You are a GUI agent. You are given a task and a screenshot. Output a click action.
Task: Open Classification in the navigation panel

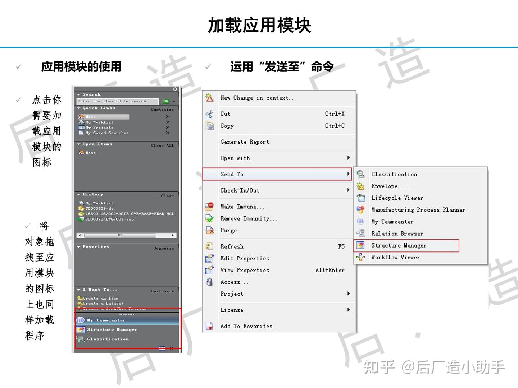[108, 339]
